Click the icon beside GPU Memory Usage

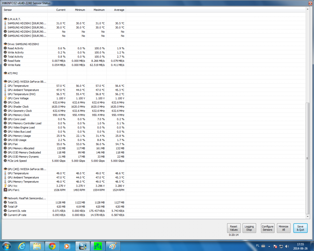(x=5, y=136)
